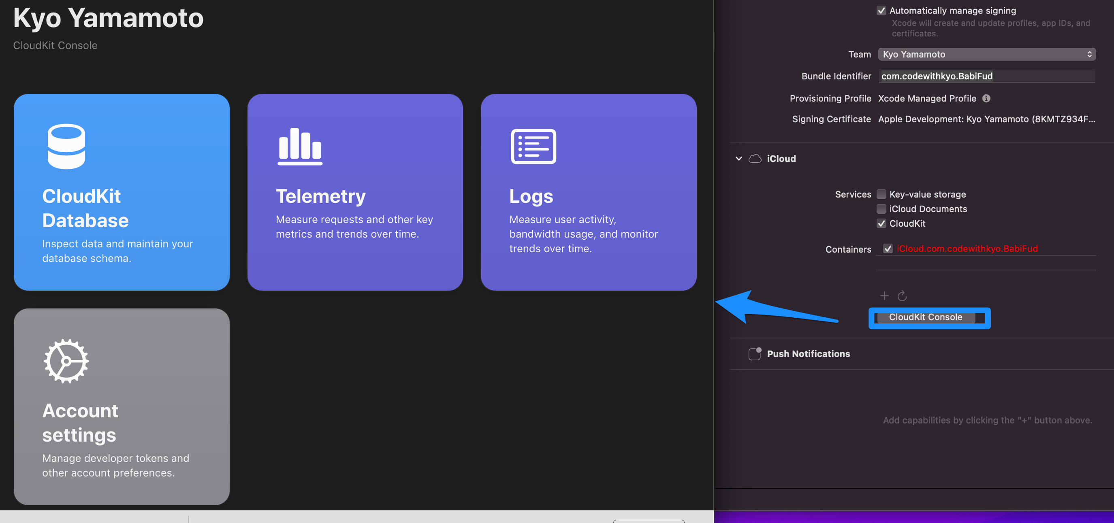1114x523 pixels.
Task: Open the CloudKit Database panel
Action: coord(122,193)
